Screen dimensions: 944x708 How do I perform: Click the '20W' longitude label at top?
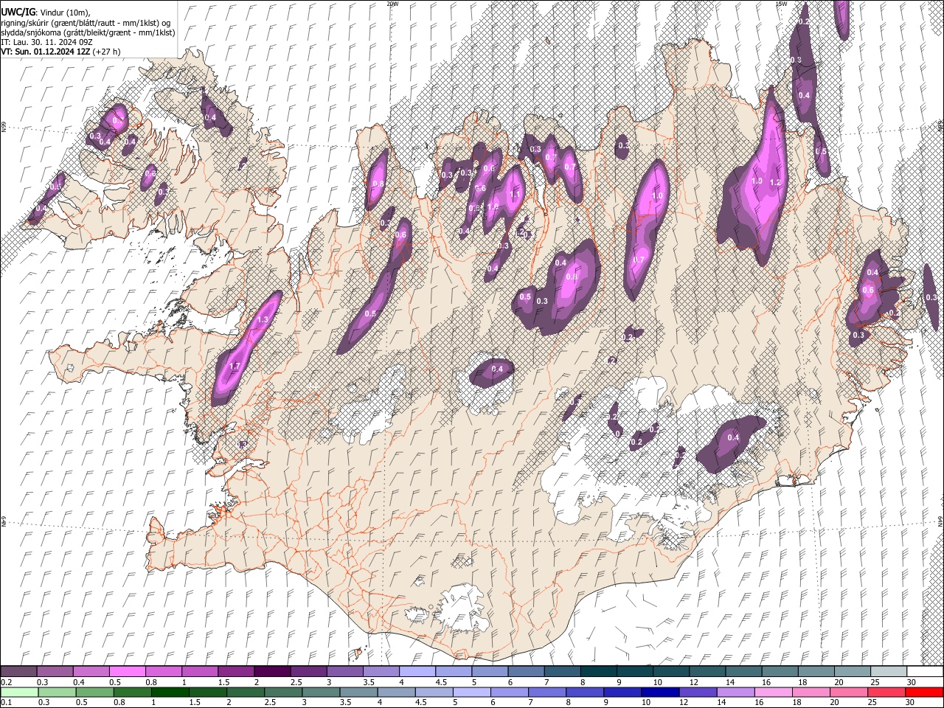(392, 4)
